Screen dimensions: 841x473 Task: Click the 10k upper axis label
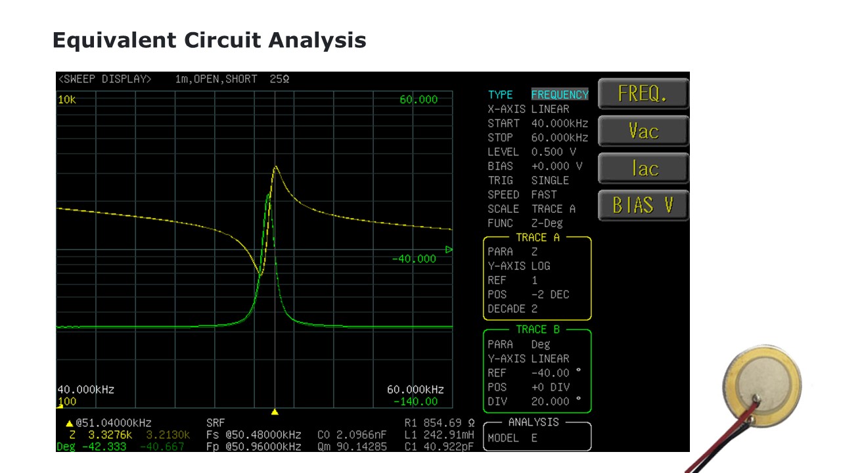tap(66, 100)
